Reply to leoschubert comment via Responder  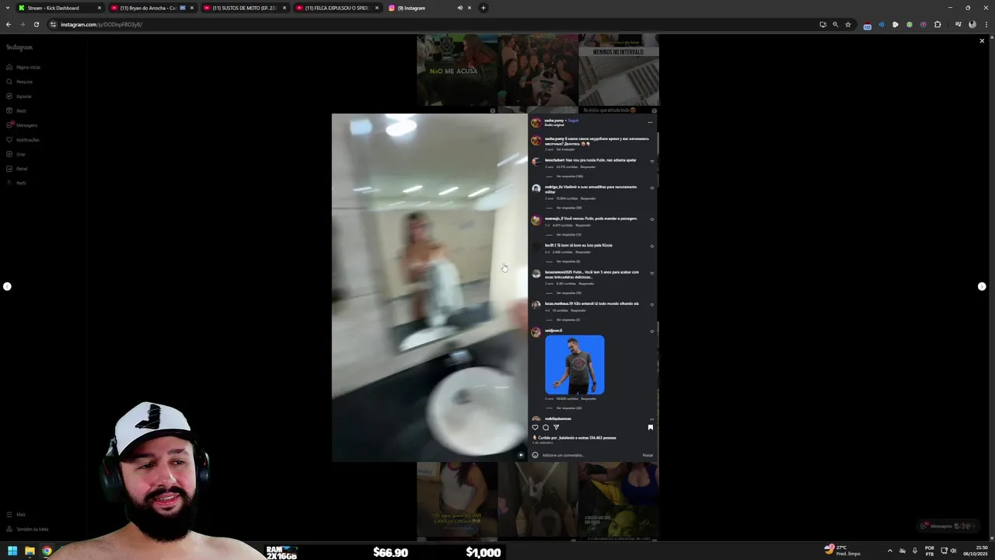(x=588, y=166)
